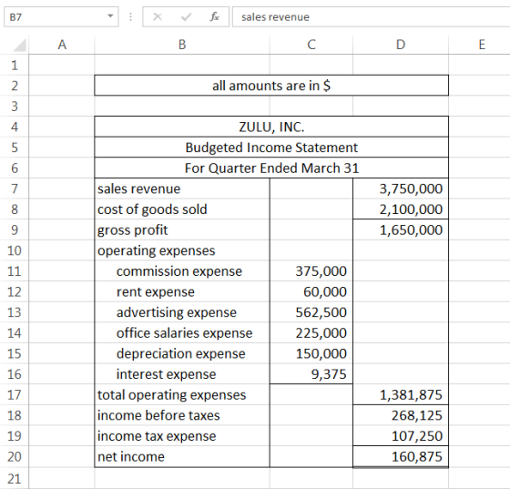Click the 562,500 advertising value

[311, 312]
